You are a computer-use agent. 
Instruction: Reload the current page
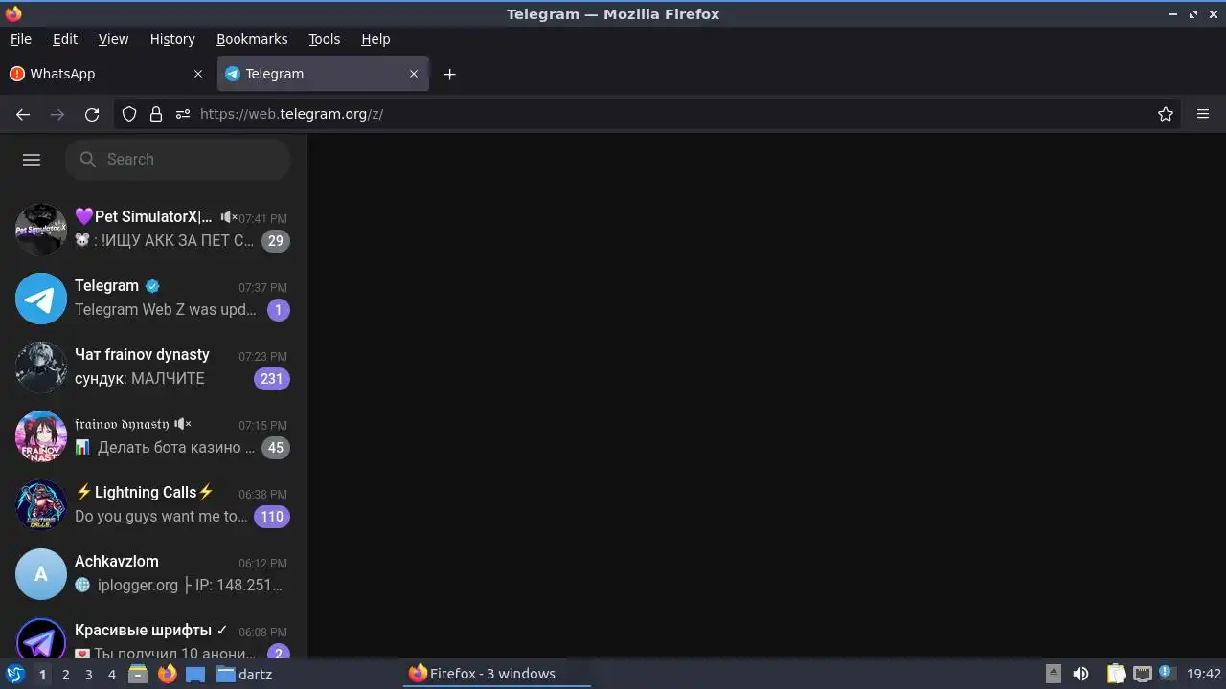click(x=92, y=114)
